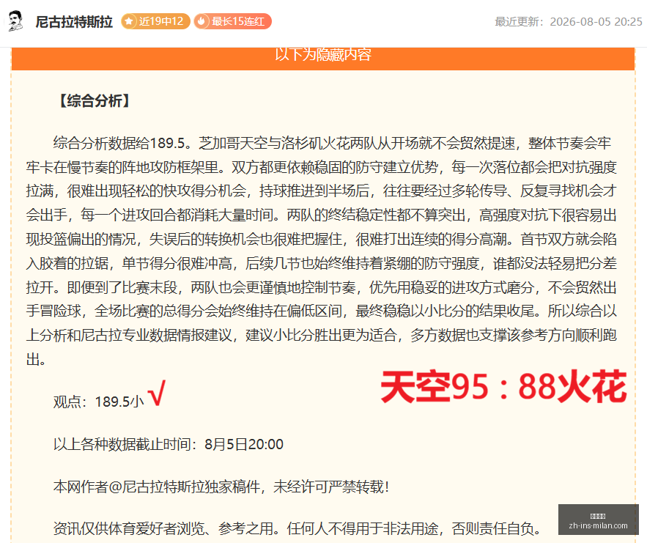The image size is (647, 543).
Task: Select the text 观点: 189.5小
Action: click(x=98, y=402)
